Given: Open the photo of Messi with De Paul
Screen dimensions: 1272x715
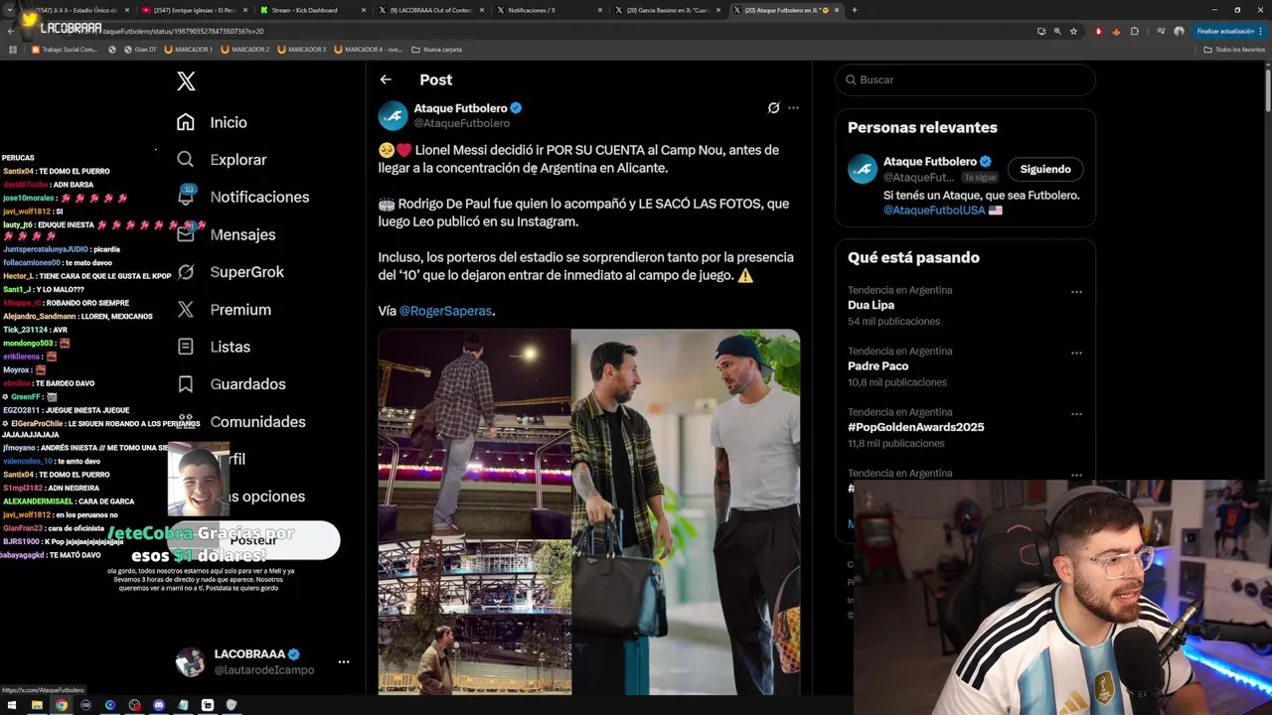Looking at the screenshot, I should [686, 511].
